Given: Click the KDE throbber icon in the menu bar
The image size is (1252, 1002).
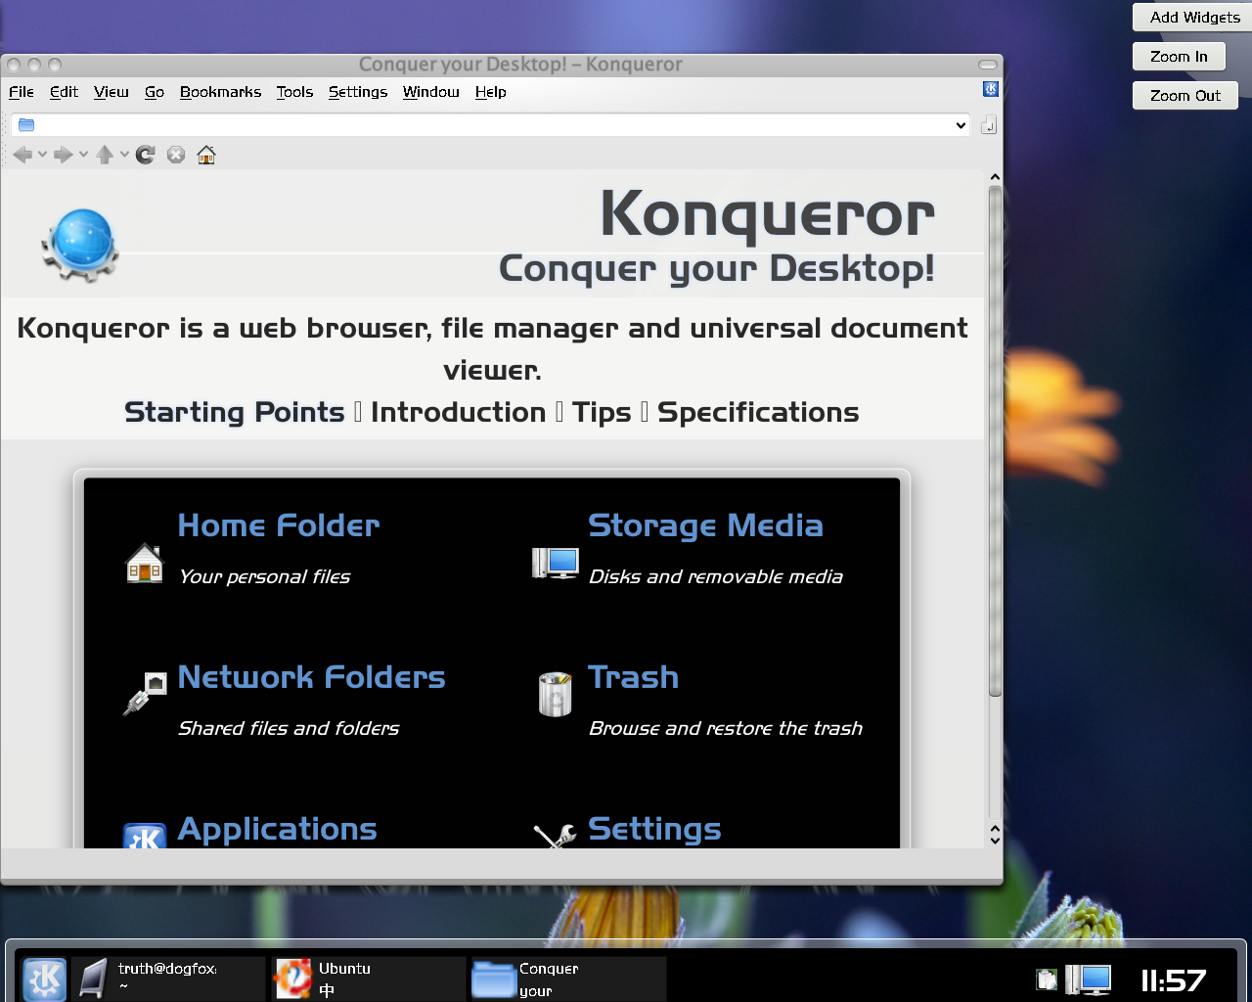Looking at the screenshot, I should 991,89.
